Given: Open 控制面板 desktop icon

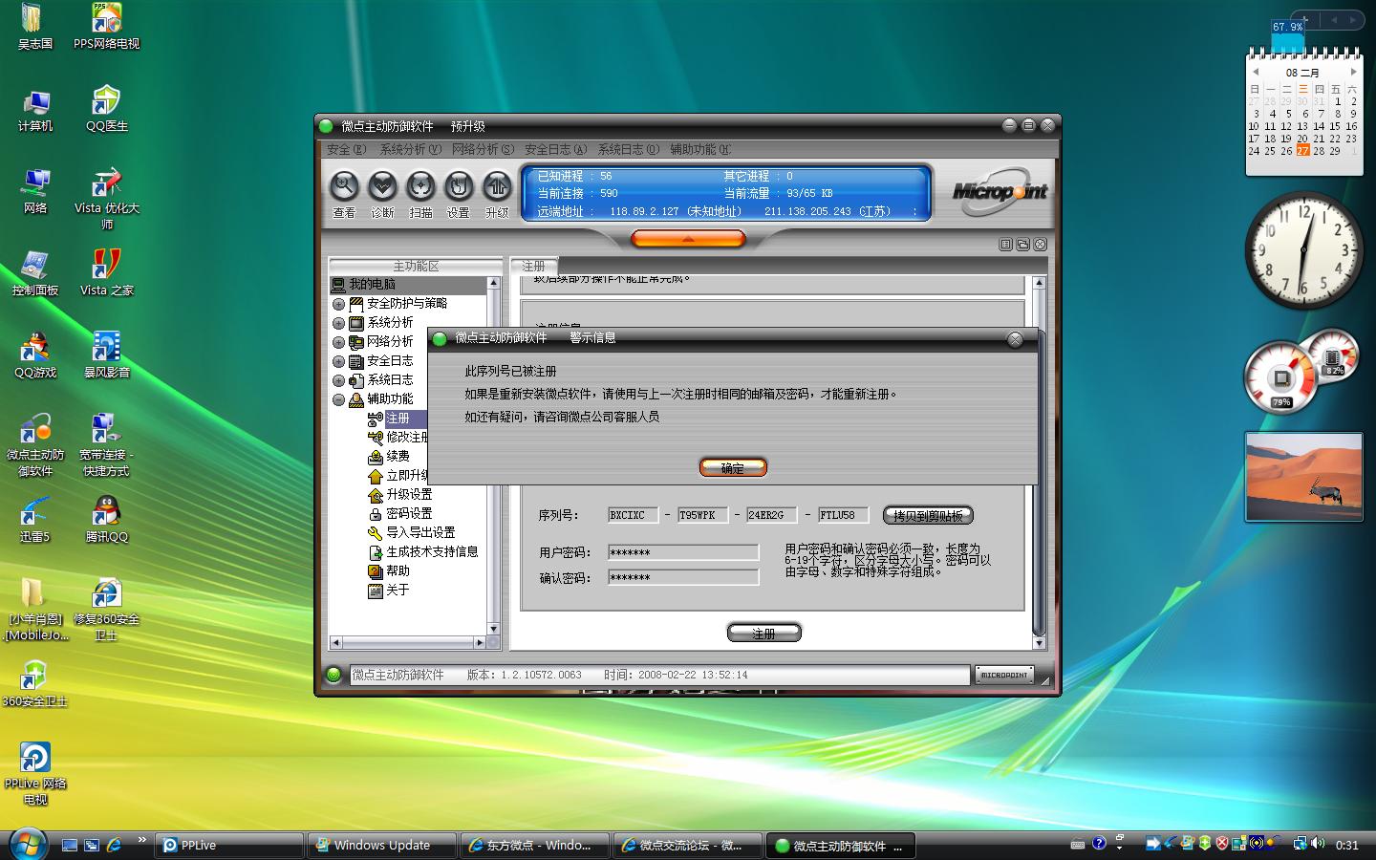Looking at the screenshot, I should click(35, 273).
